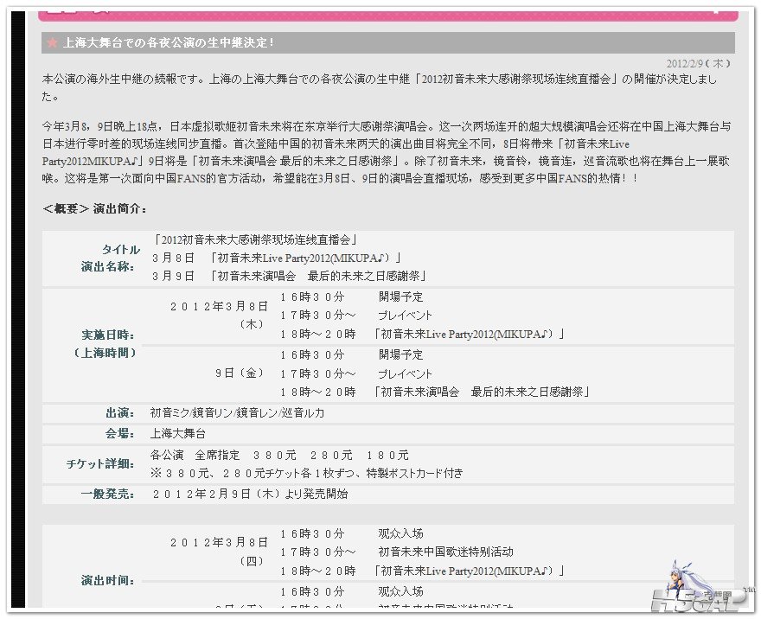The width and height of the screenshot is (761, 619).
Task: Click 「2012初音未来大感谢祭现场连线直播会」 in the title row
Action: tap(256, 239)
